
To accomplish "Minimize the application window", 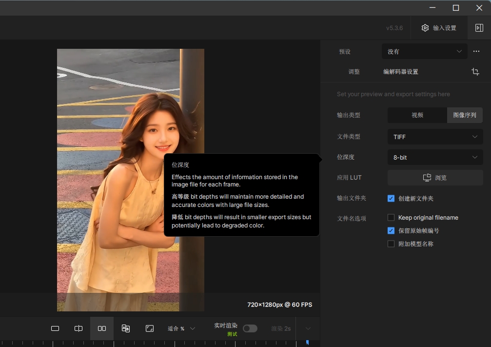I will [x=432, y=8].
